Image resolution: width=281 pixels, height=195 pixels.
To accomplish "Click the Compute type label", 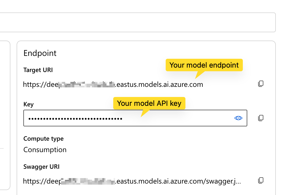I will pyautogui.click(x=43, y=139).
